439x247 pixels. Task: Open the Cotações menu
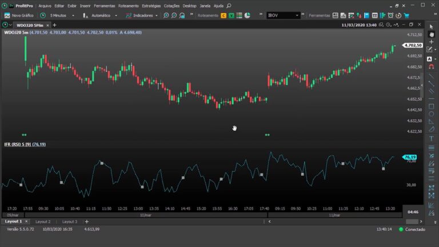pos(171,6)
